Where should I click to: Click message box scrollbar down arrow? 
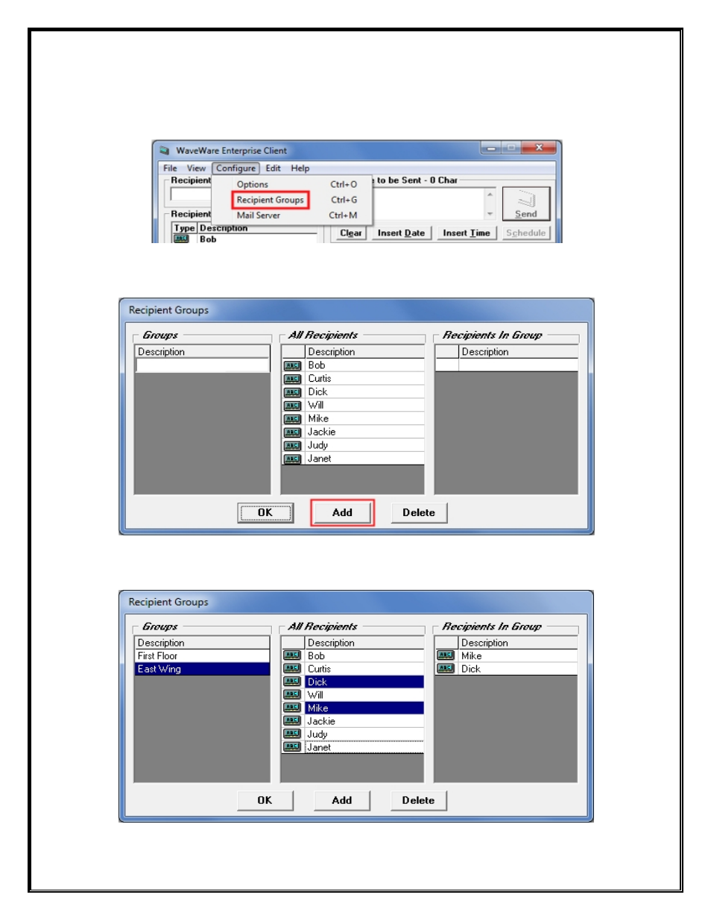pyautogui.click(x=490, y=214)
